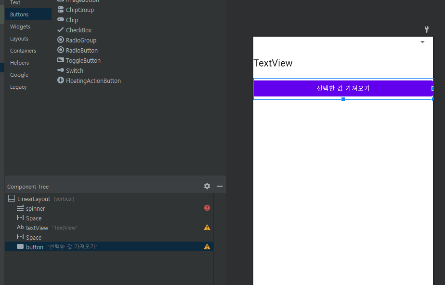Click the ChipGroup icon in the palette

61,10
